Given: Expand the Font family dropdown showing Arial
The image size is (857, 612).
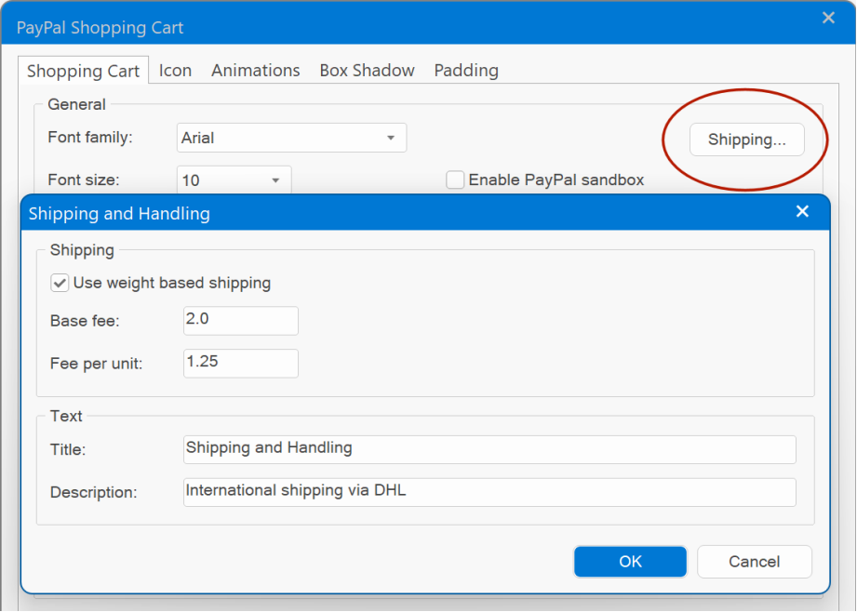Looking at the screenshot, I should tap(291, 138).
